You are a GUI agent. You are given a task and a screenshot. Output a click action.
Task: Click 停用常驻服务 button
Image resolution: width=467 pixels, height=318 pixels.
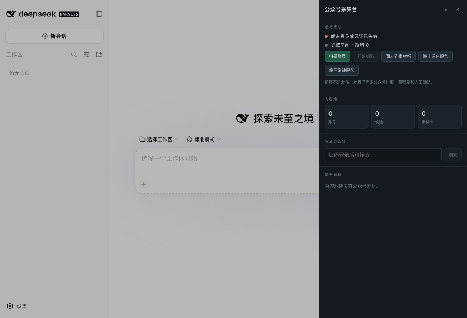[x=342, y=70]
